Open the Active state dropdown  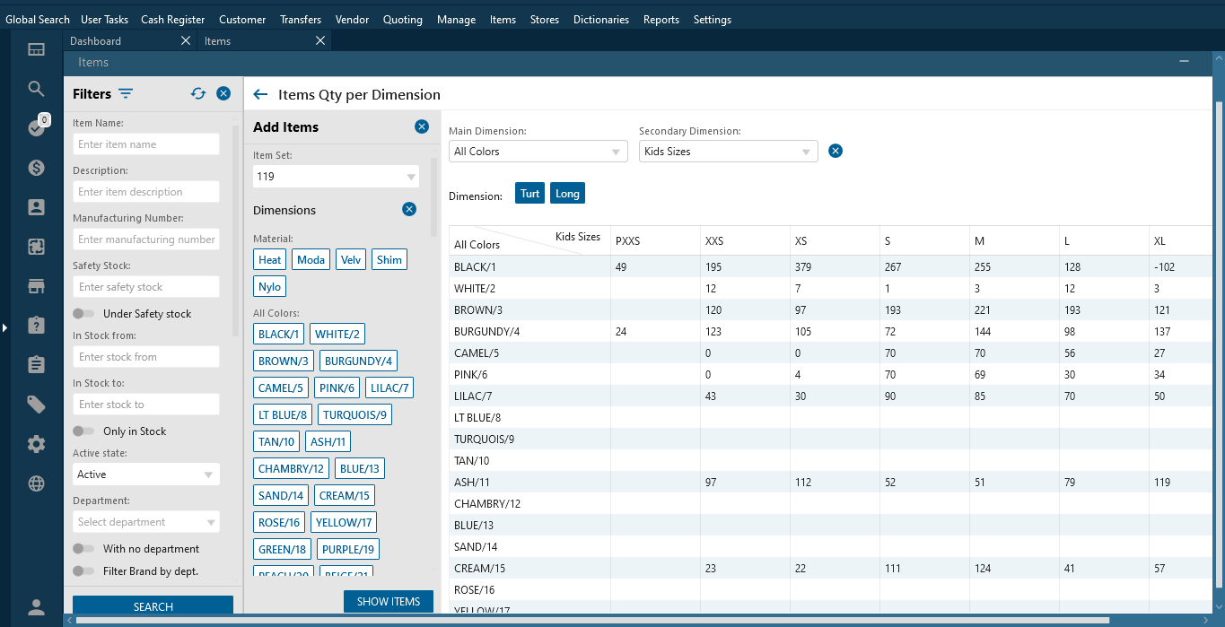(x=145, y=475)
